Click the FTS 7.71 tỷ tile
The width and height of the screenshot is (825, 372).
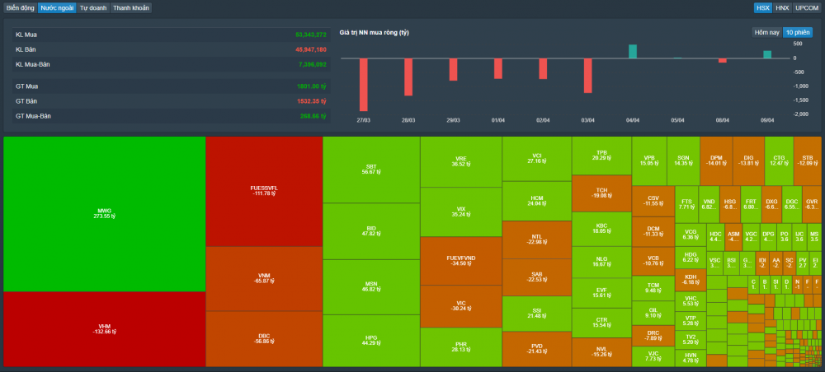[x=686, y=204]
